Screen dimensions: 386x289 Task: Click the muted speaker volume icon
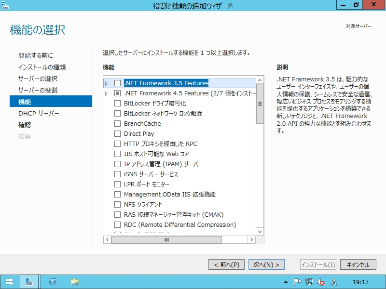click(321, 282)
